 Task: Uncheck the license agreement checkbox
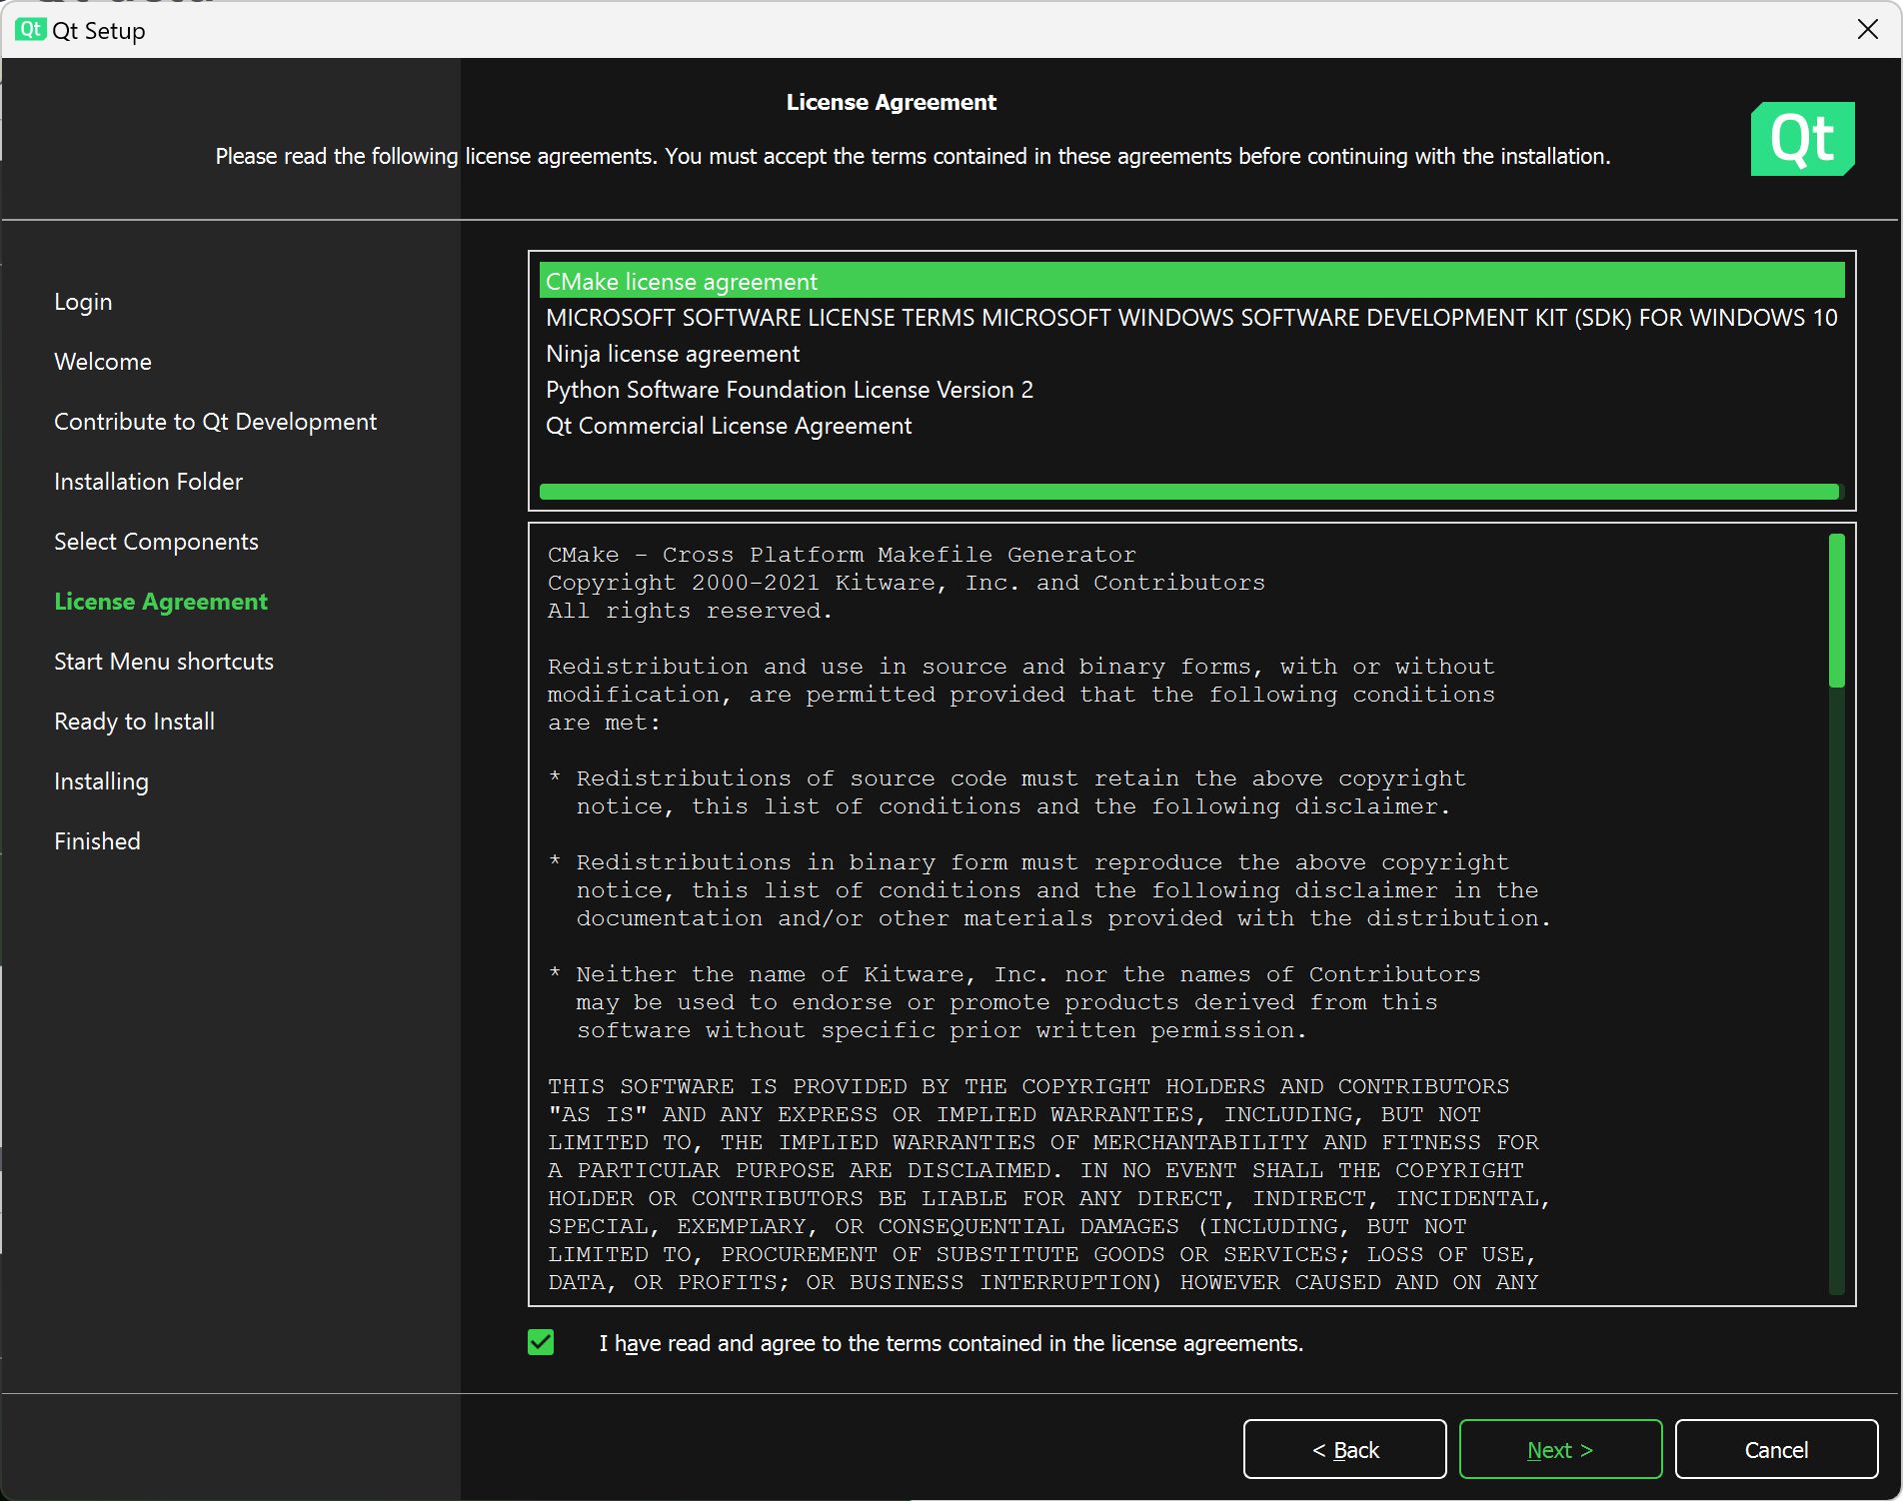click(x=541, y=1342)
